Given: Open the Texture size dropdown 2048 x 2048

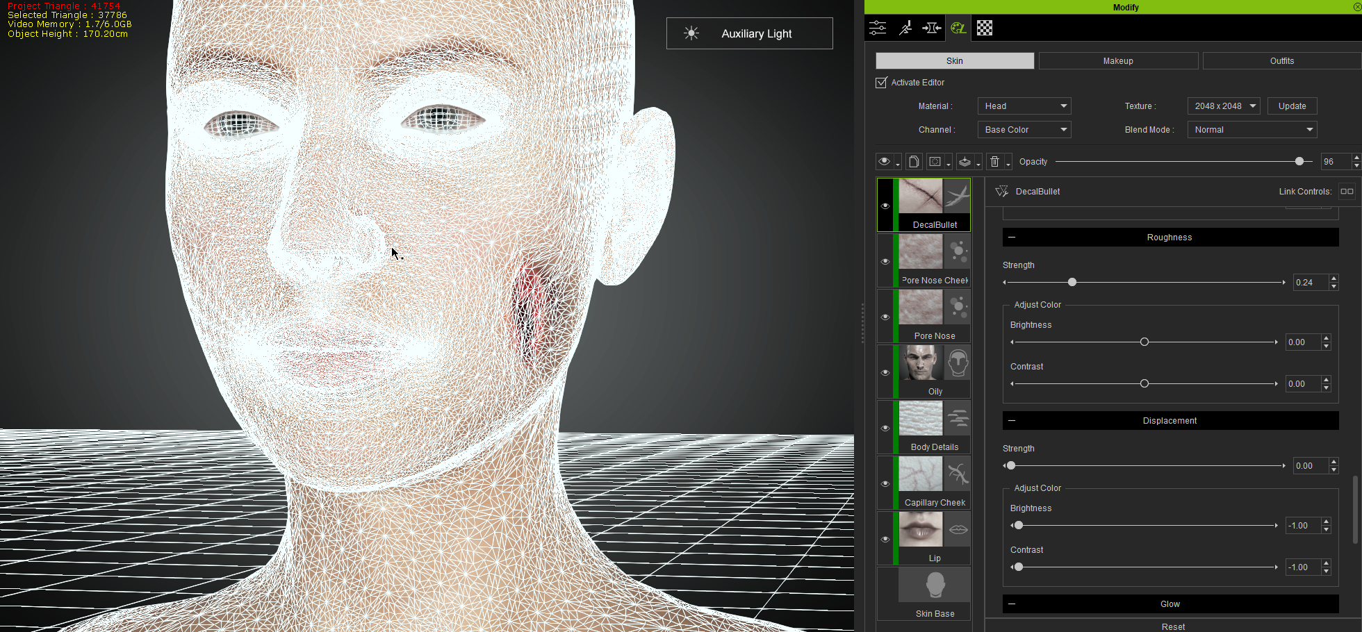Looking at the screenshot, I should coord(1224,106).
